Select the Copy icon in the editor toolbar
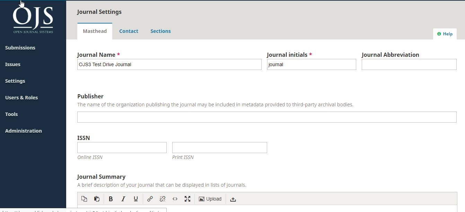 [84, 199]
